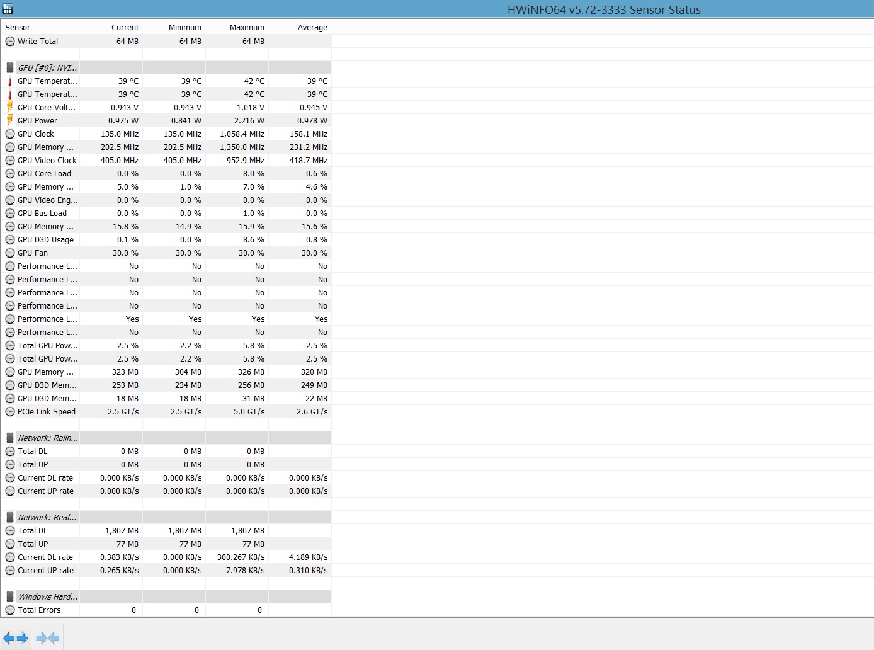Click icon of Current DL rate row with 0.383 KB/s
This screenshot has height=650, width=874.
pos(10,557)
